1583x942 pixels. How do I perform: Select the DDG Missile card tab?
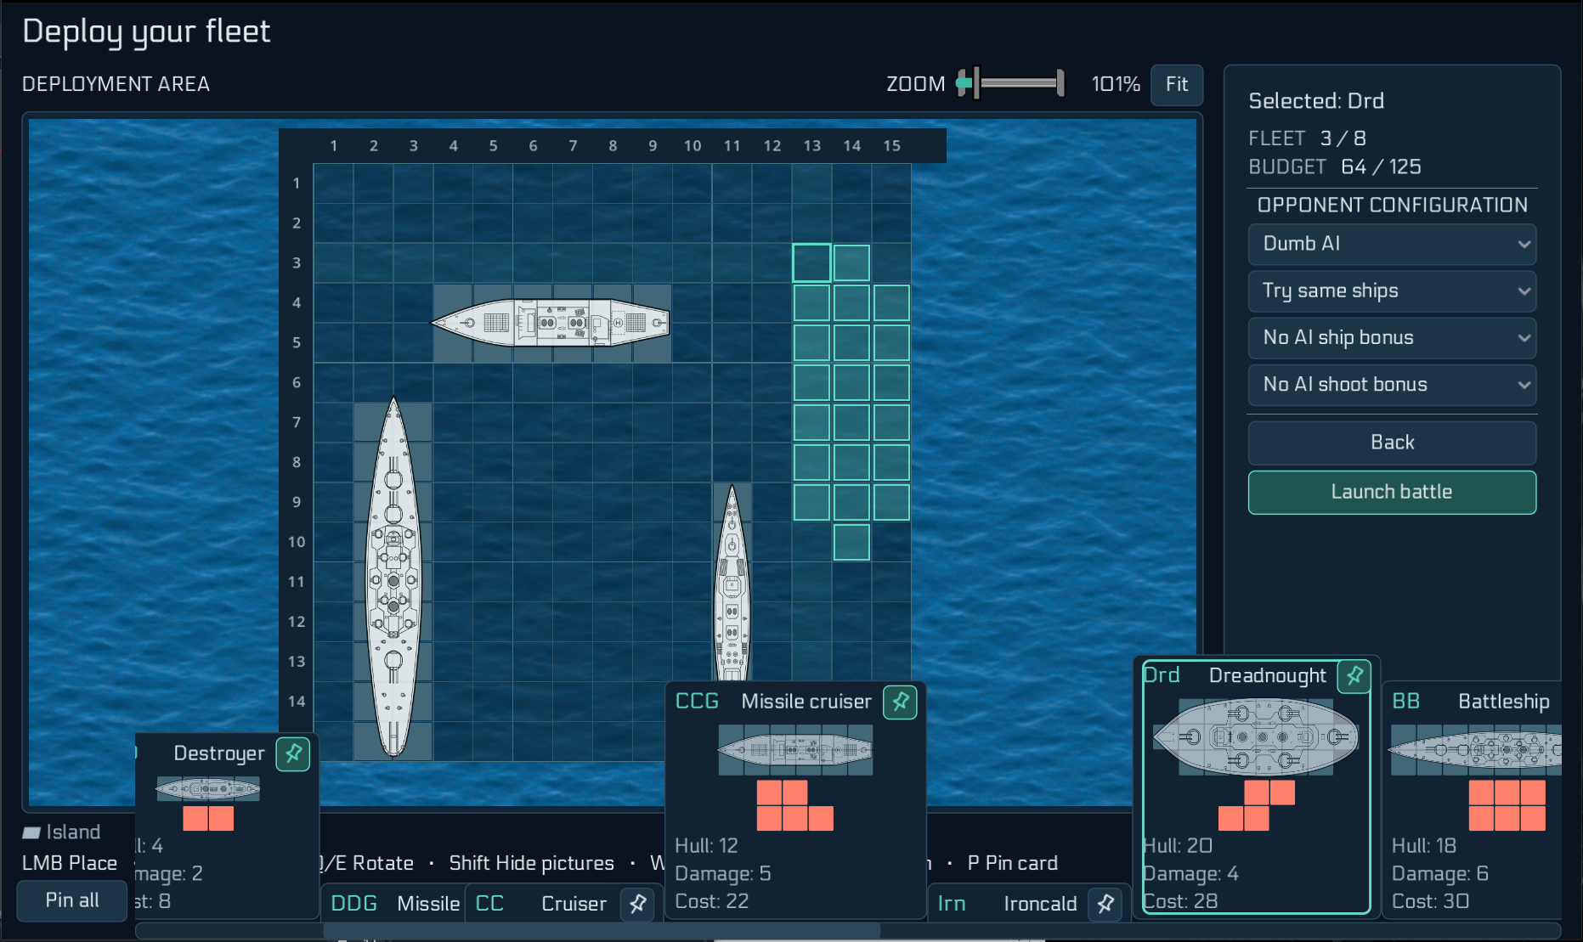(x=393, y=904)
